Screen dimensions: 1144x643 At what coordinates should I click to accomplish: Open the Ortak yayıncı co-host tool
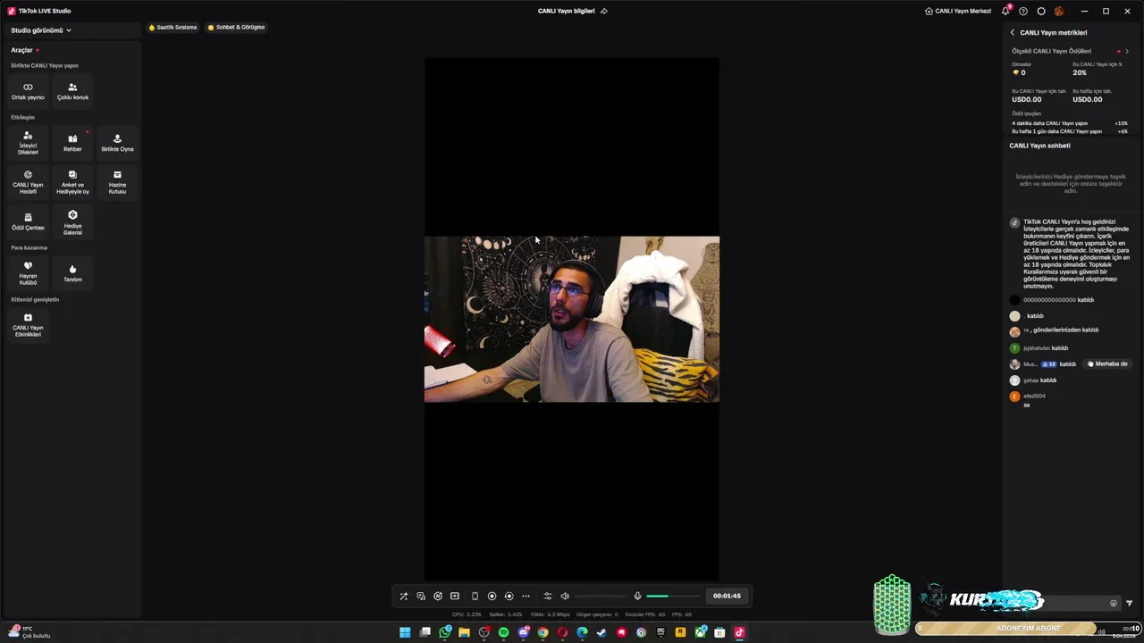(x=28, y=91)
